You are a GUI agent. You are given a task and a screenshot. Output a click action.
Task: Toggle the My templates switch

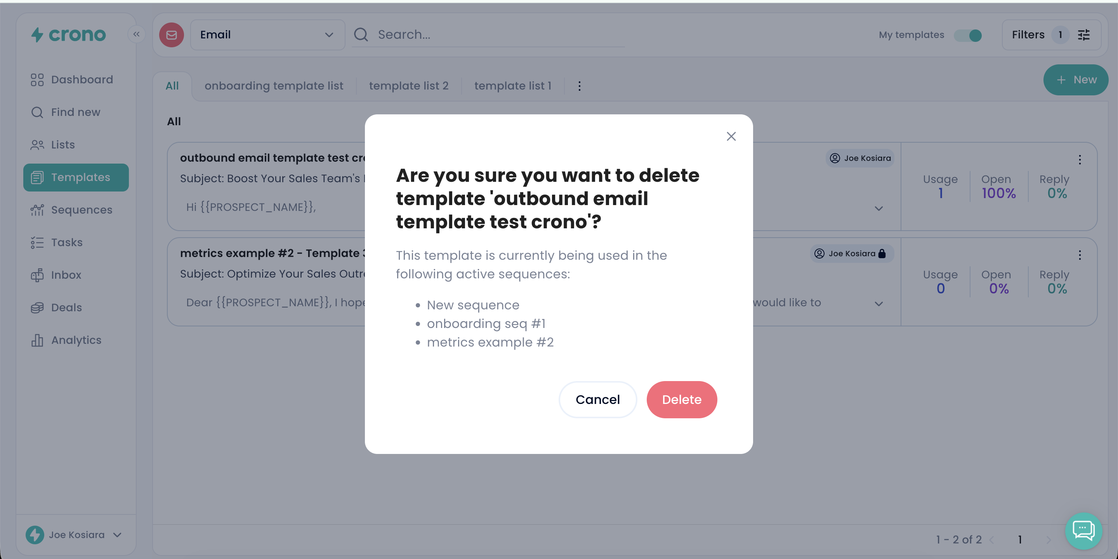point(968,35)
